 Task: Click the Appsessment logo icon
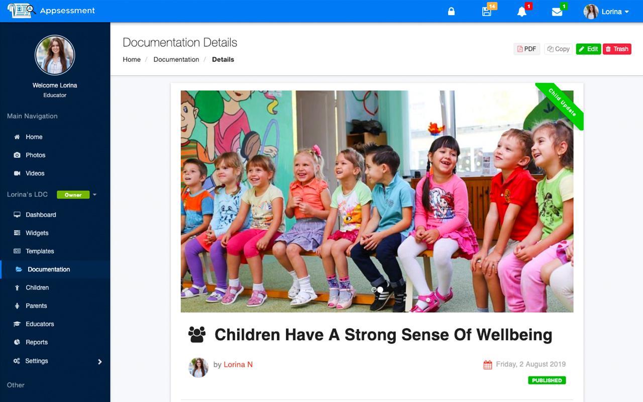[21, 11]
